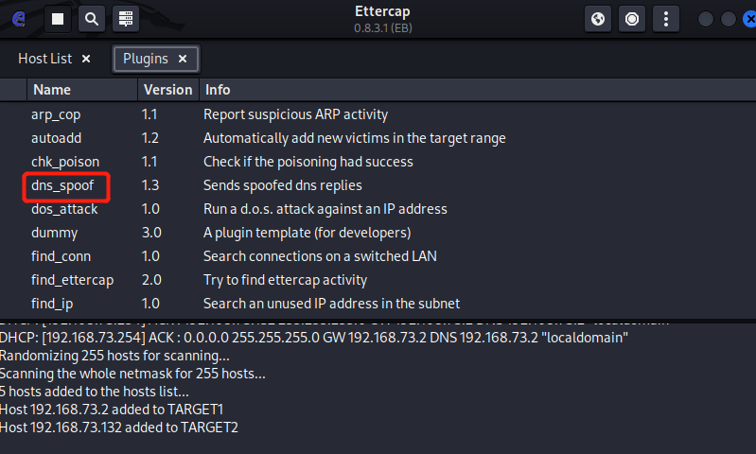Select the dos_attack plugin
The image size is (756, 454).
coord(64,209)
